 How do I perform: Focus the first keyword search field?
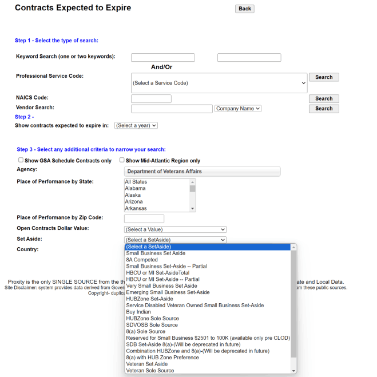tap(163, 57)
